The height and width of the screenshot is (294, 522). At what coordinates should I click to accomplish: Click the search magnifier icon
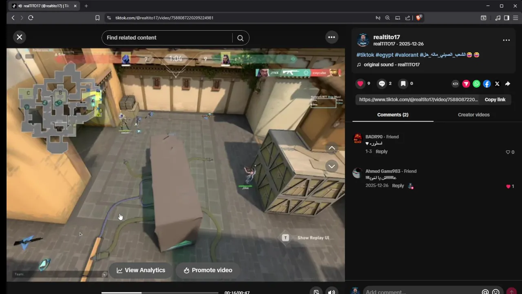tap(240, 38)
